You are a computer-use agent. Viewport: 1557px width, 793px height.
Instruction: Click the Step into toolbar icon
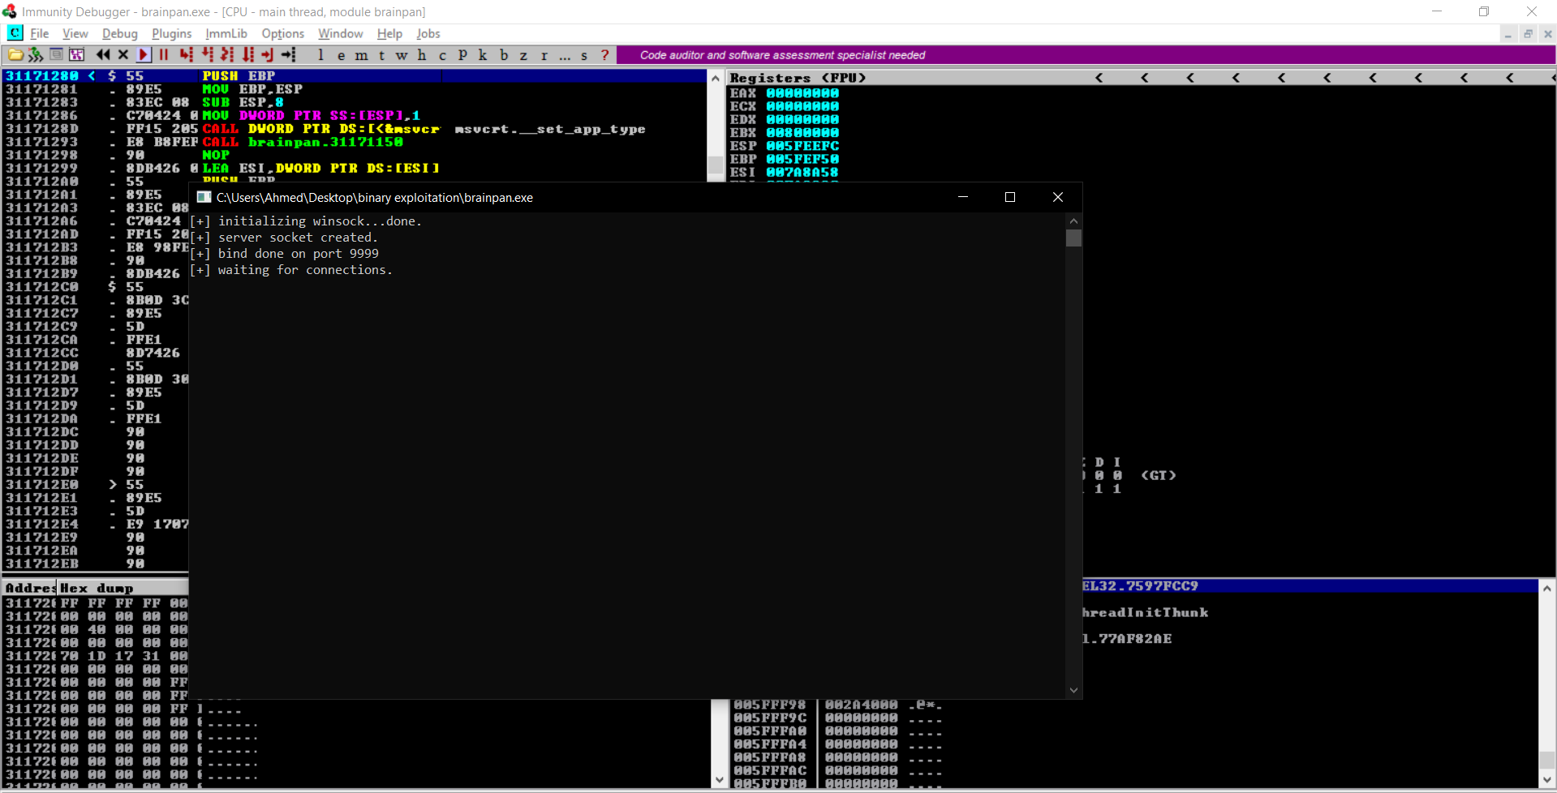(186, 55)
